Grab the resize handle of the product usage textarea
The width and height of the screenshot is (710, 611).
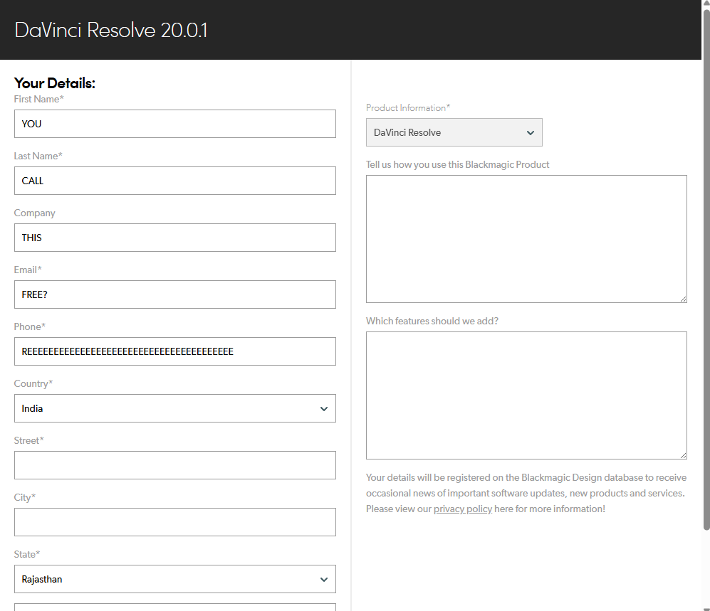click(683, 299)
